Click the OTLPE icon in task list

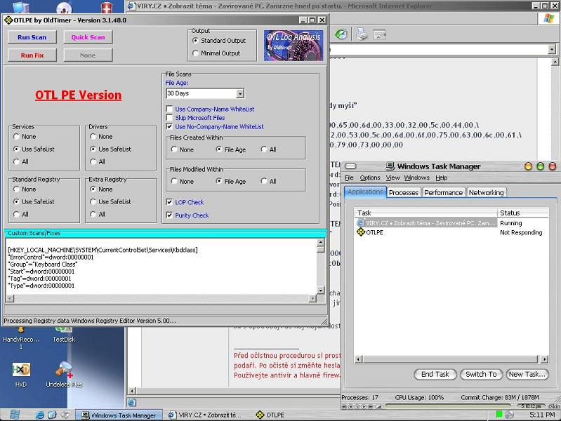(x=361, y=232)
